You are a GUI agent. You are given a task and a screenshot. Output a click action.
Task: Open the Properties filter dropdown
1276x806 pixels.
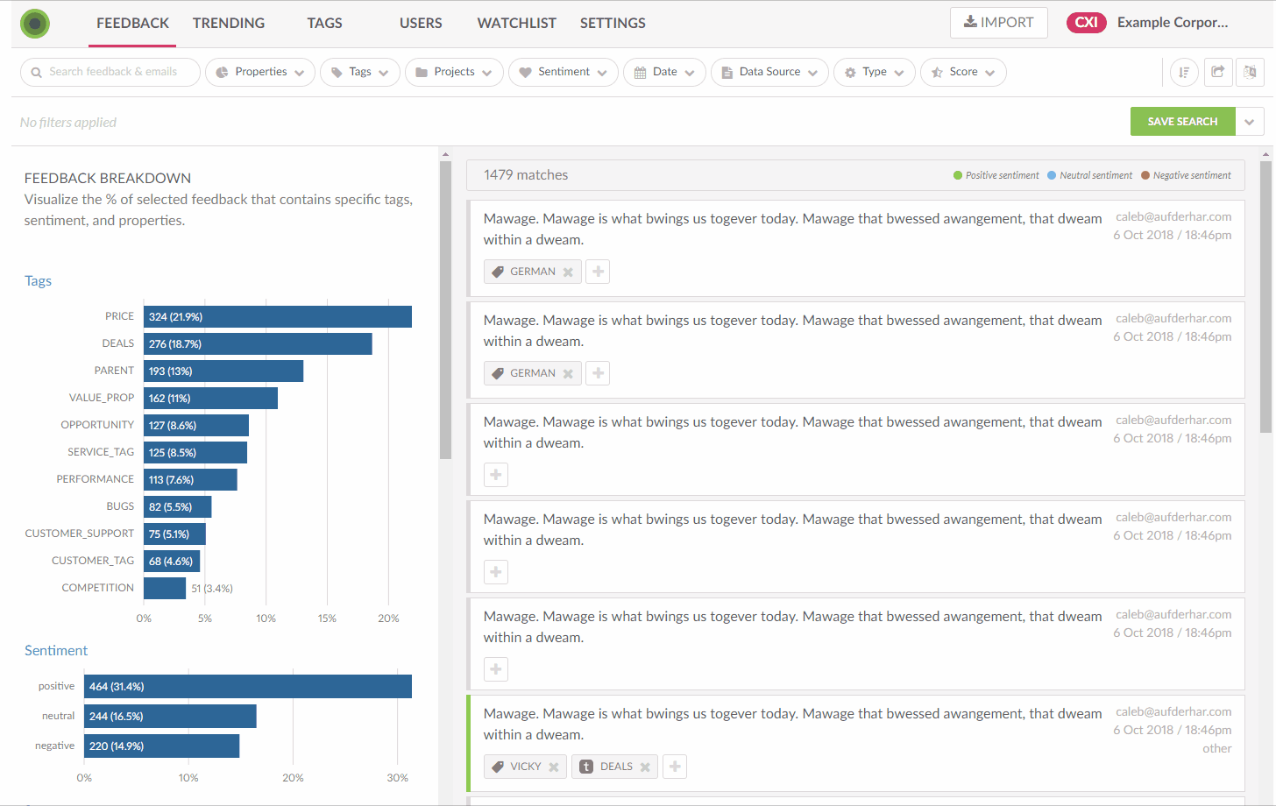pyautogui.click(x=260, y=72)
